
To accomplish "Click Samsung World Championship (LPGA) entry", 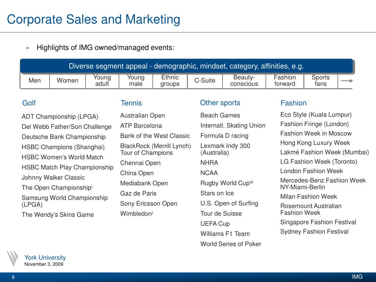I will [x=65, y=201].
